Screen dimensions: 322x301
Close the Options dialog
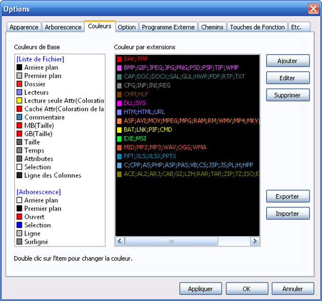pos(313,9)
